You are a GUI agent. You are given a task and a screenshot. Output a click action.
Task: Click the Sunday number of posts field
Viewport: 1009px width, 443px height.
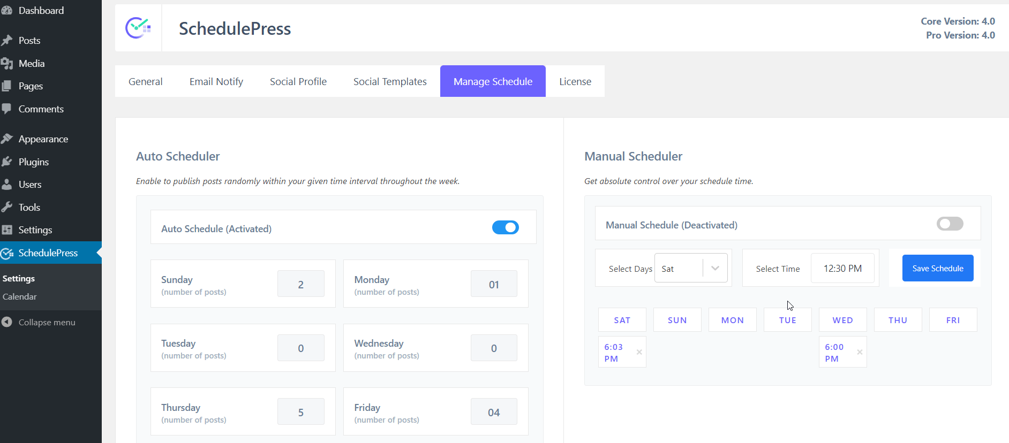pyautogui.click(x=301, y=284)
